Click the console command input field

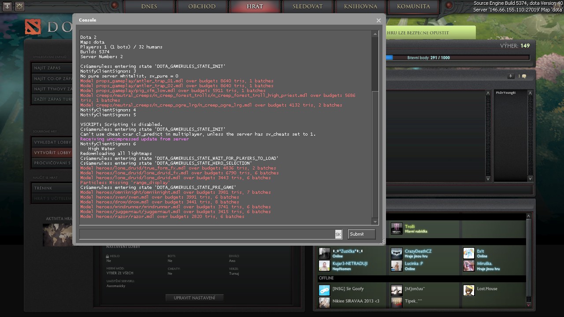coord(206,234)
